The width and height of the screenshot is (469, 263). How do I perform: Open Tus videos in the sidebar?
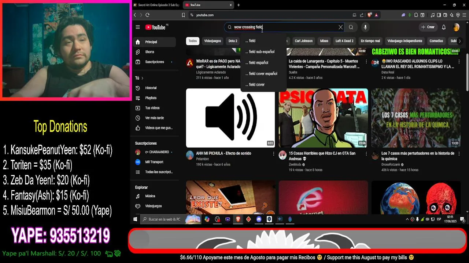tap(154, 108)
